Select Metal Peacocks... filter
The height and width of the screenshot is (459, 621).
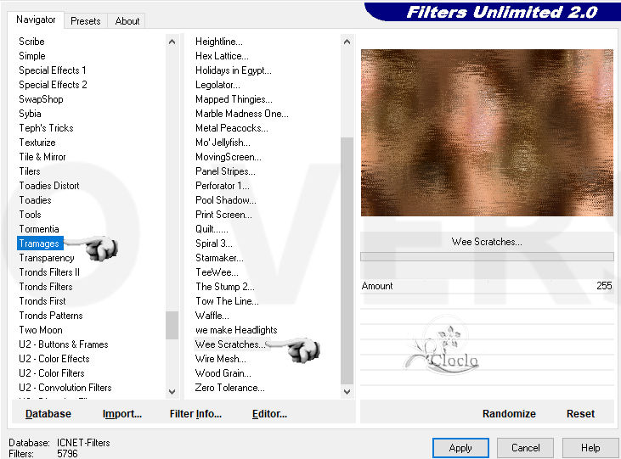[x=232, y=128]
